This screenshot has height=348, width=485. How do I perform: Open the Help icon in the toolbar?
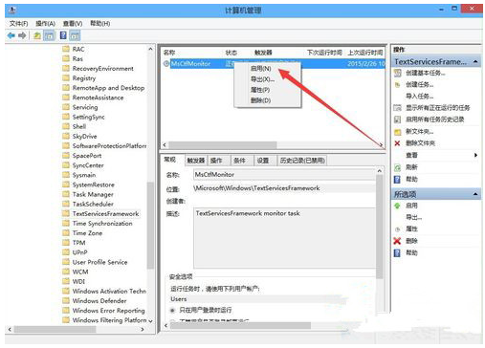point(63,35)
